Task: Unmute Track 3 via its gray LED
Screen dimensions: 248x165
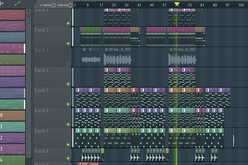Action: tap(68, 64)
